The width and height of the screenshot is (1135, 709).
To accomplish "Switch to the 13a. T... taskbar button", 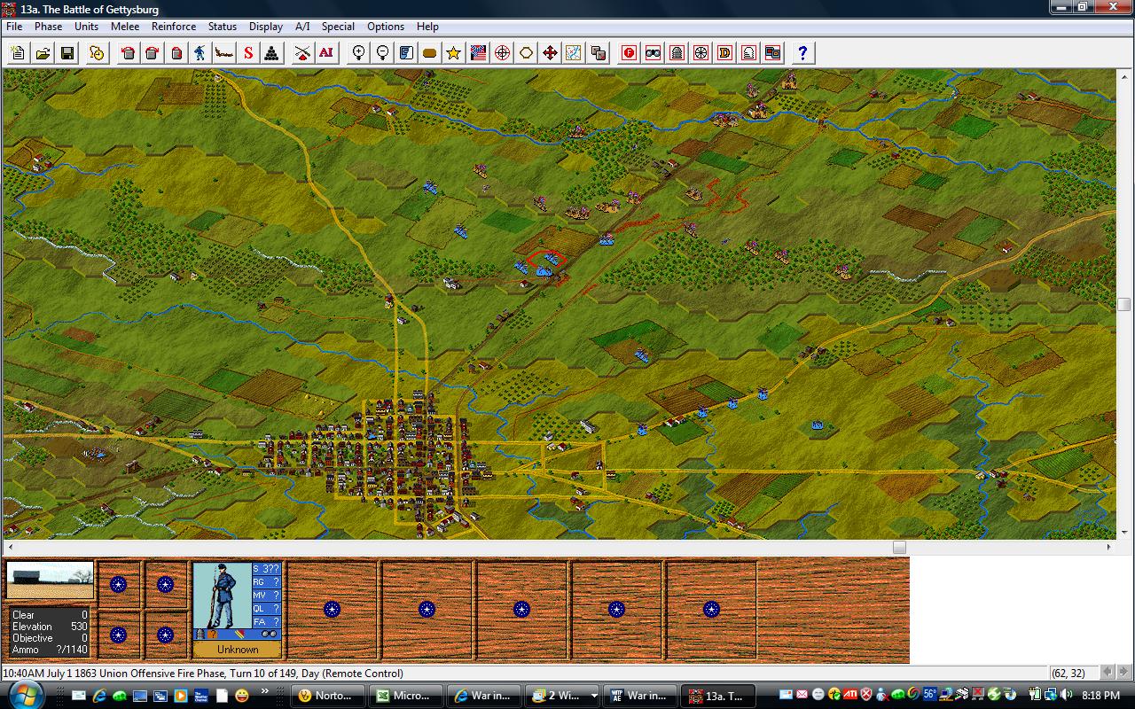I will coord(718,696).
